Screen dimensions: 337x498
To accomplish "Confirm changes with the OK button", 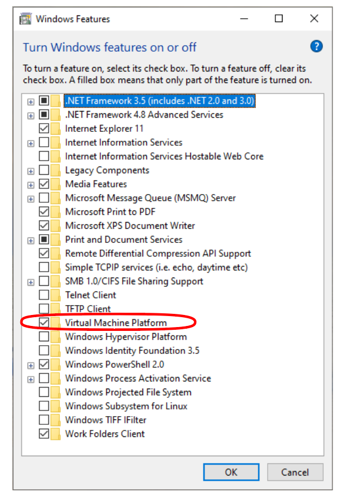I will [x=231, y=472].
